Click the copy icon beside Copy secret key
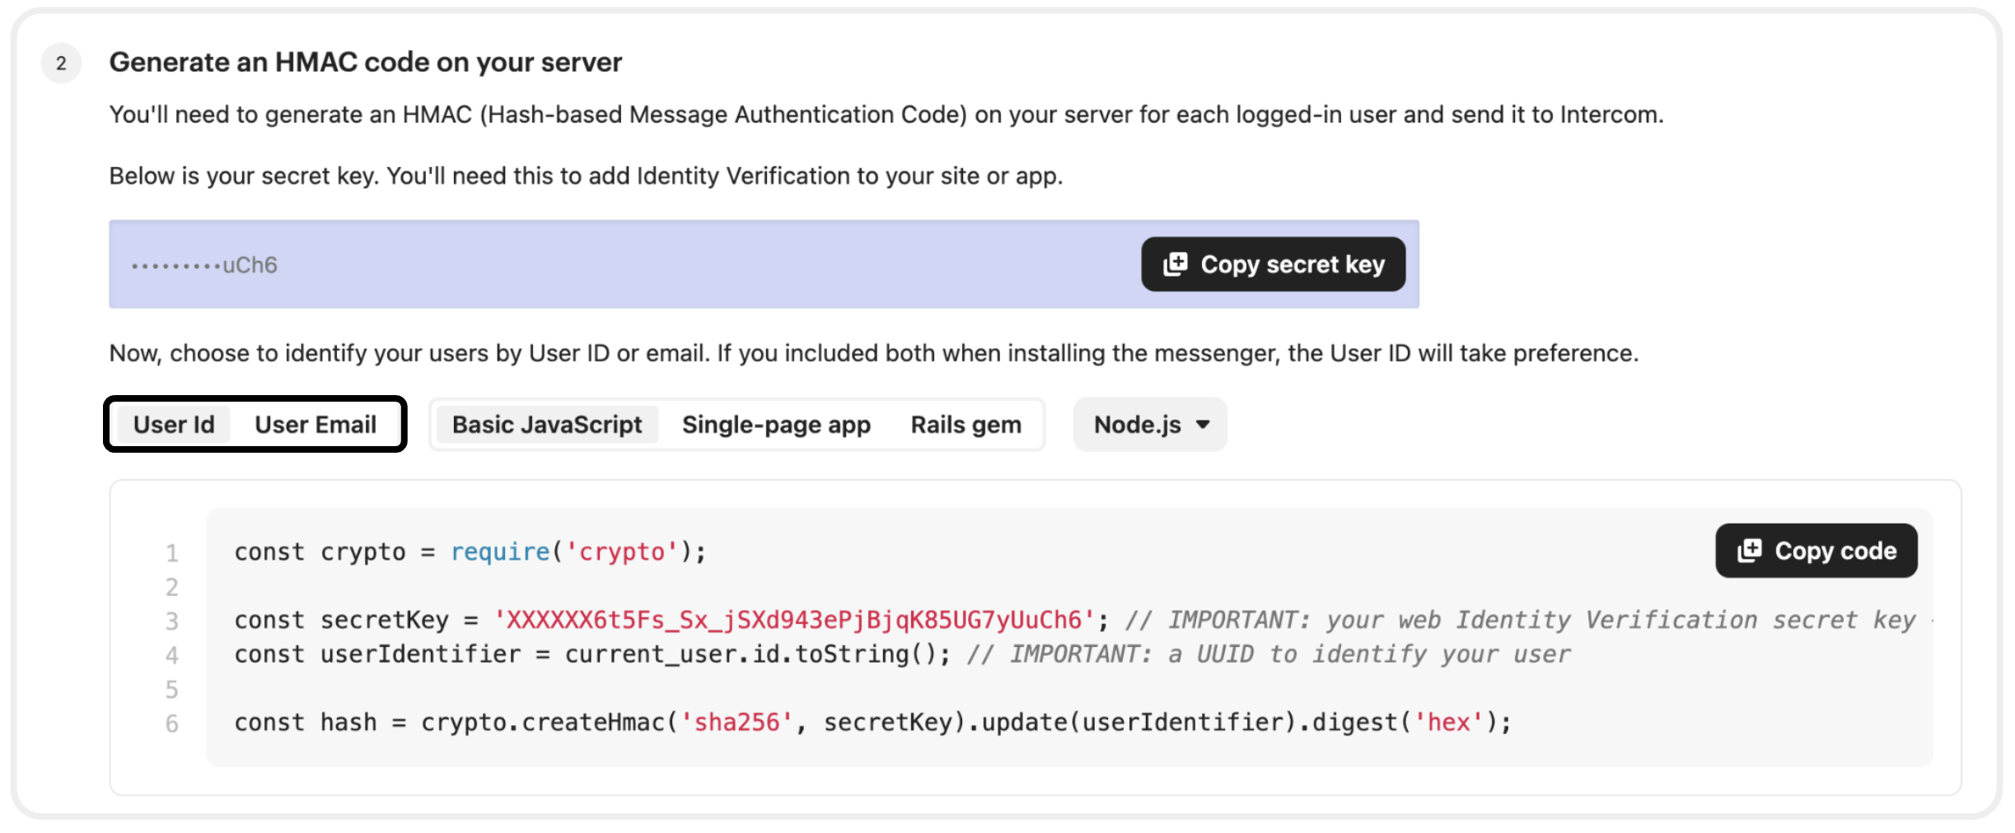Screen dimensions: 2015x833 tap(1175, 264)
